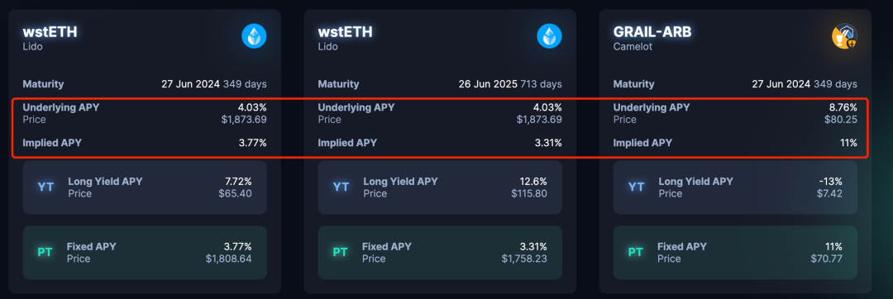The width and height of the screenshot is (893, 299).
Task: Click Lido icon on 26 Jun 2025 wstETH card
Action: coord(550,37)
